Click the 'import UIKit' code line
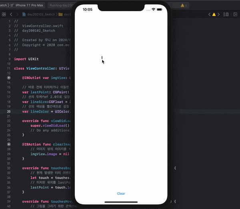Image resolution: width=240 pixels, height=209 pixels. (26, 59)
